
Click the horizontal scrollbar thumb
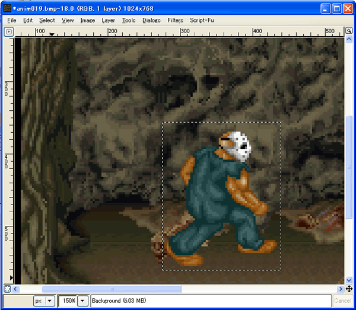coord(112,289)
